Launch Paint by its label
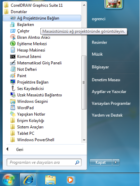The height and width of the screenshot is (186, 140). coord(22,76)
